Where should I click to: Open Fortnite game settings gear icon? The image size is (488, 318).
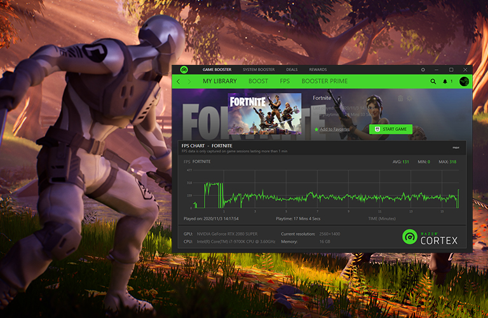pos(409,99)
